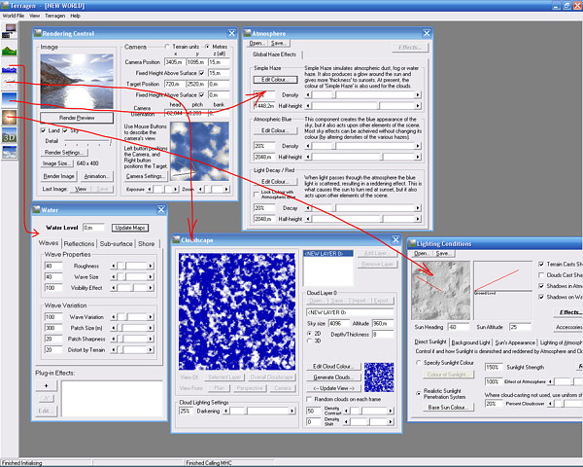Viewport: 583px width, 467px height.
Task: Switch to the Sub-surface tab in Water
Action: pyautogui.click(x=116, y=243)
